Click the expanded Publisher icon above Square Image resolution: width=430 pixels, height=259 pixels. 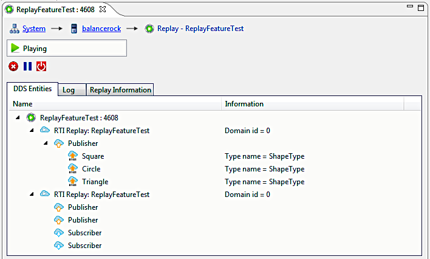59,143
